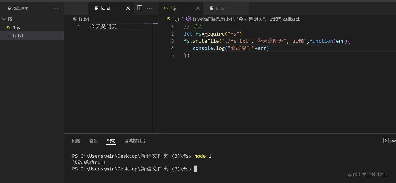Click the JS icon in the breadcrumb bar
The image size is (396, 183).
click(x=168, y=19)
